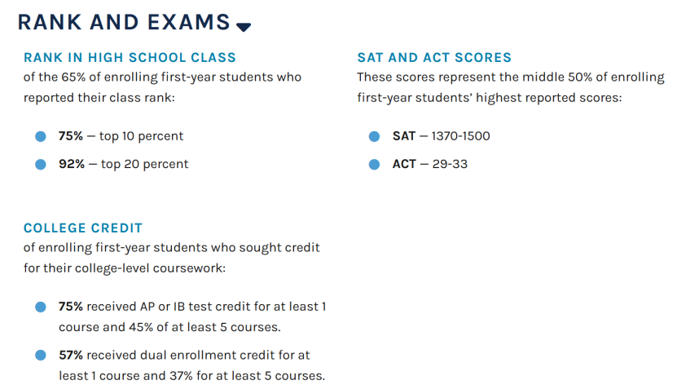Click bullet beside AP or IB credit item

pos(41,307)
